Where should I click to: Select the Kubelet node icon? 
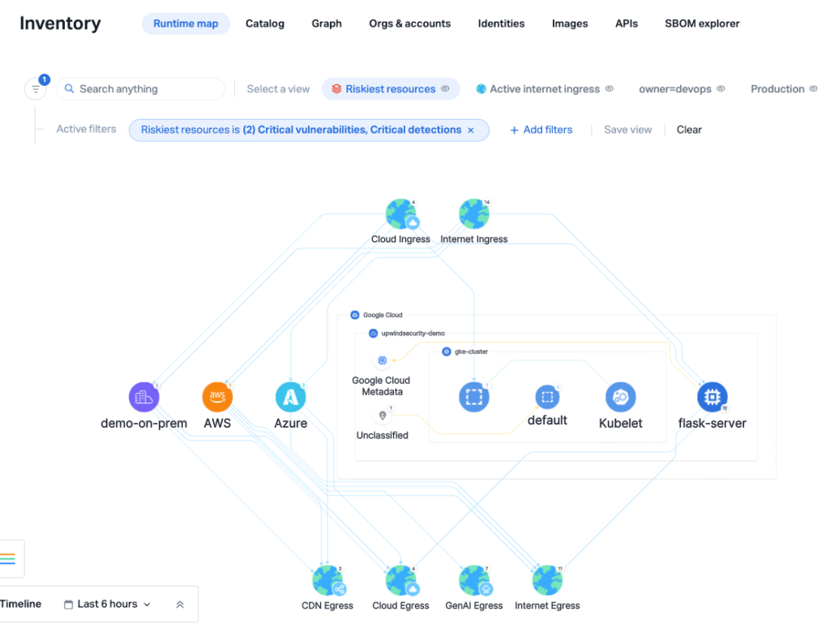pos(620,397)
